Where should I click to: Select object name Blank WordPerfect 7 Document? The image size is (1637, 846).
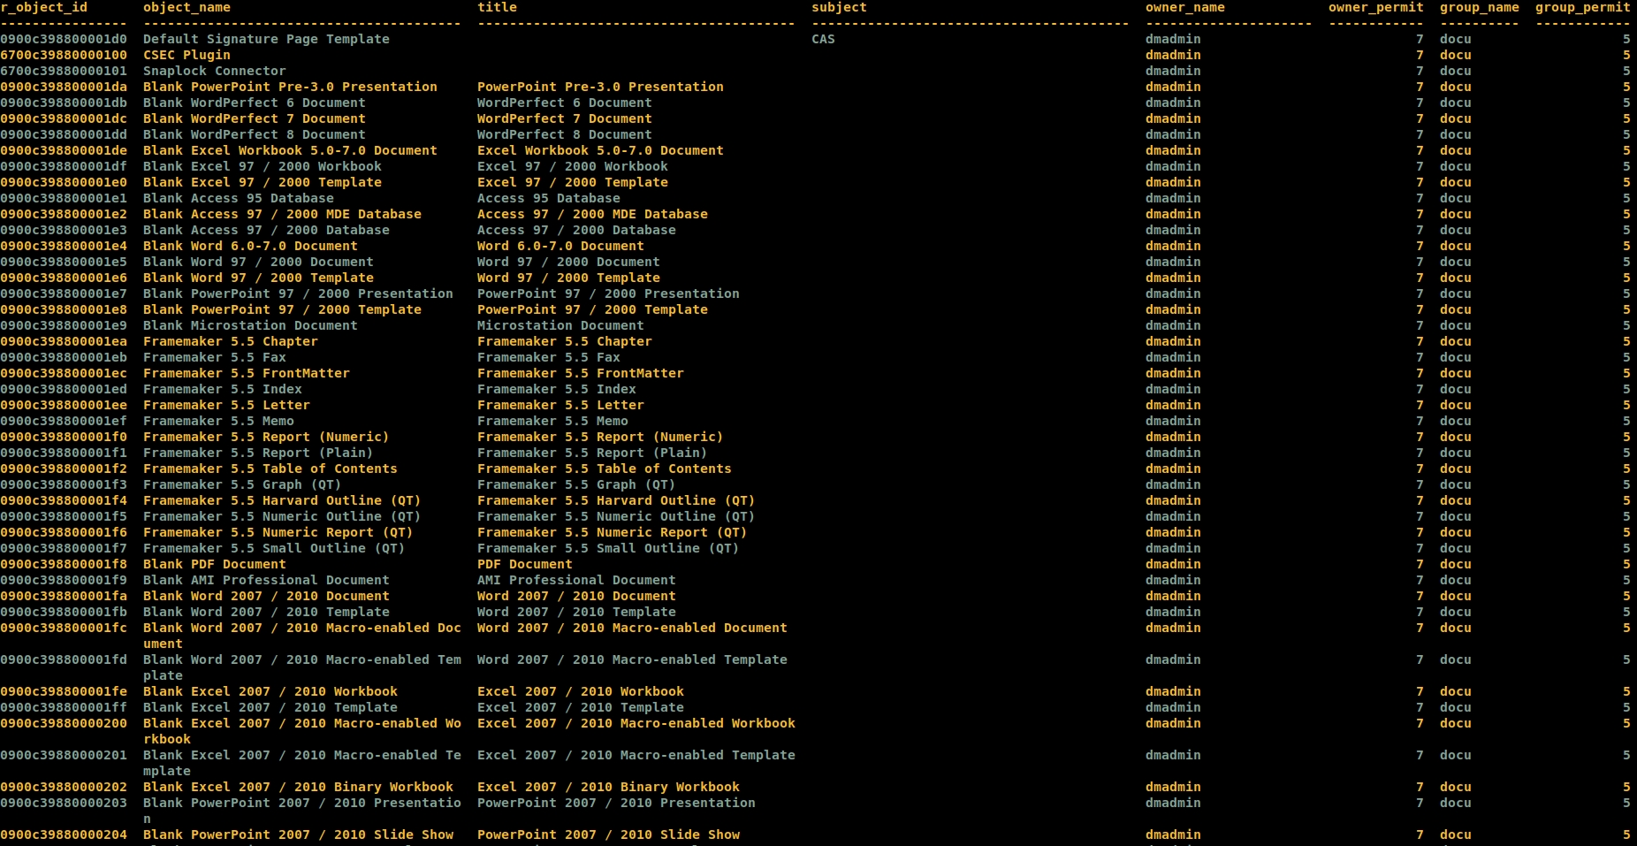[255, 118]
